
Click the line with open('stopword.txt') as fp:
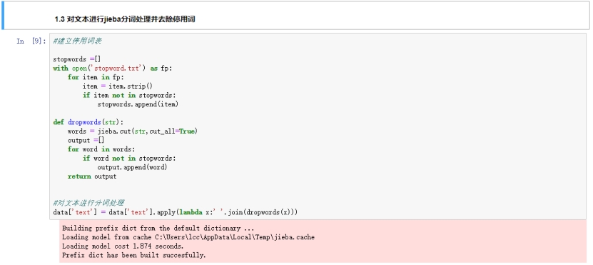[x=112, y=69]
